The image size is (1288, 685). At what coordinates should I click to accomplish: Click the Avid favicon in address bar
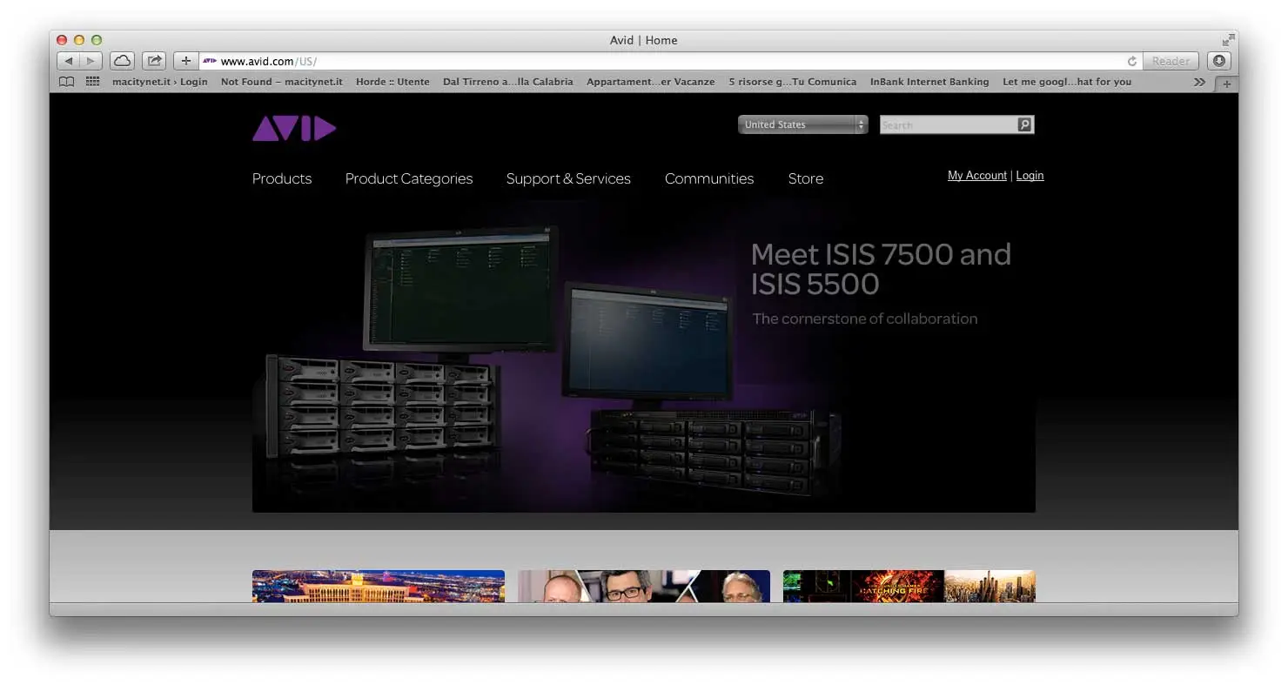209,61
